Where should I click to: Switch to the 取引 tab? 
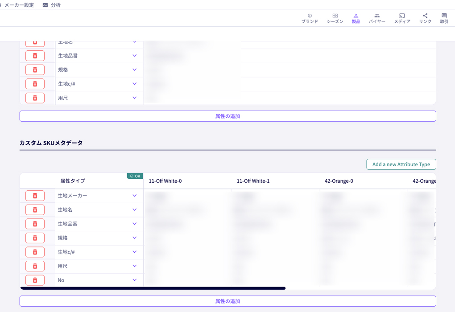click(444, 18)
